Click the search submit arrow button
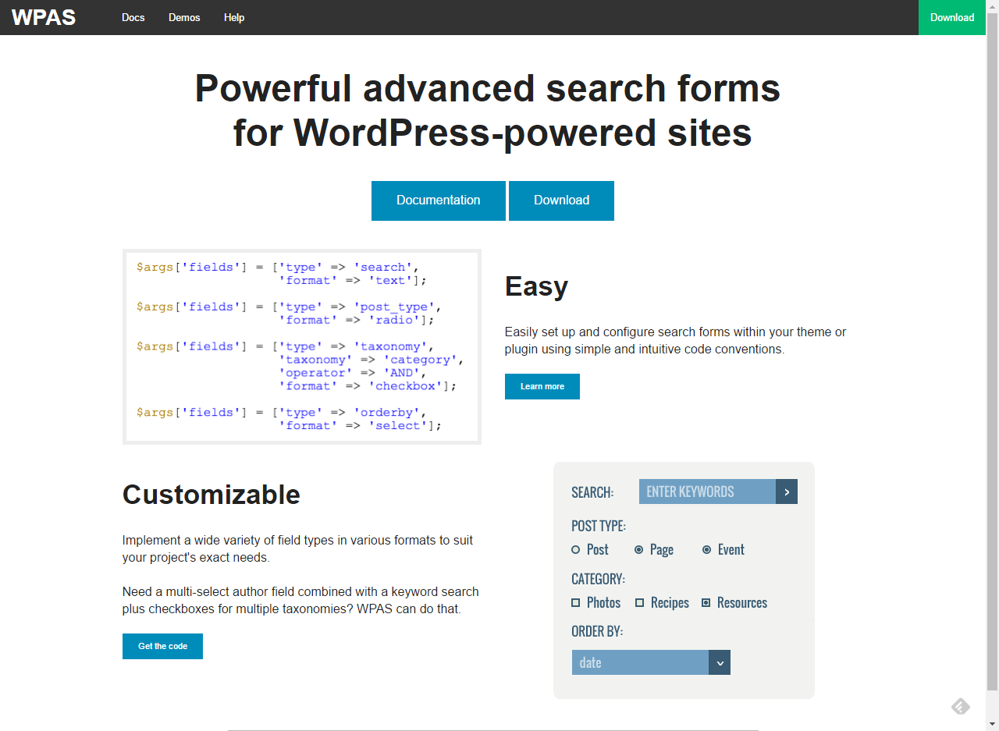 pos(787,491)
